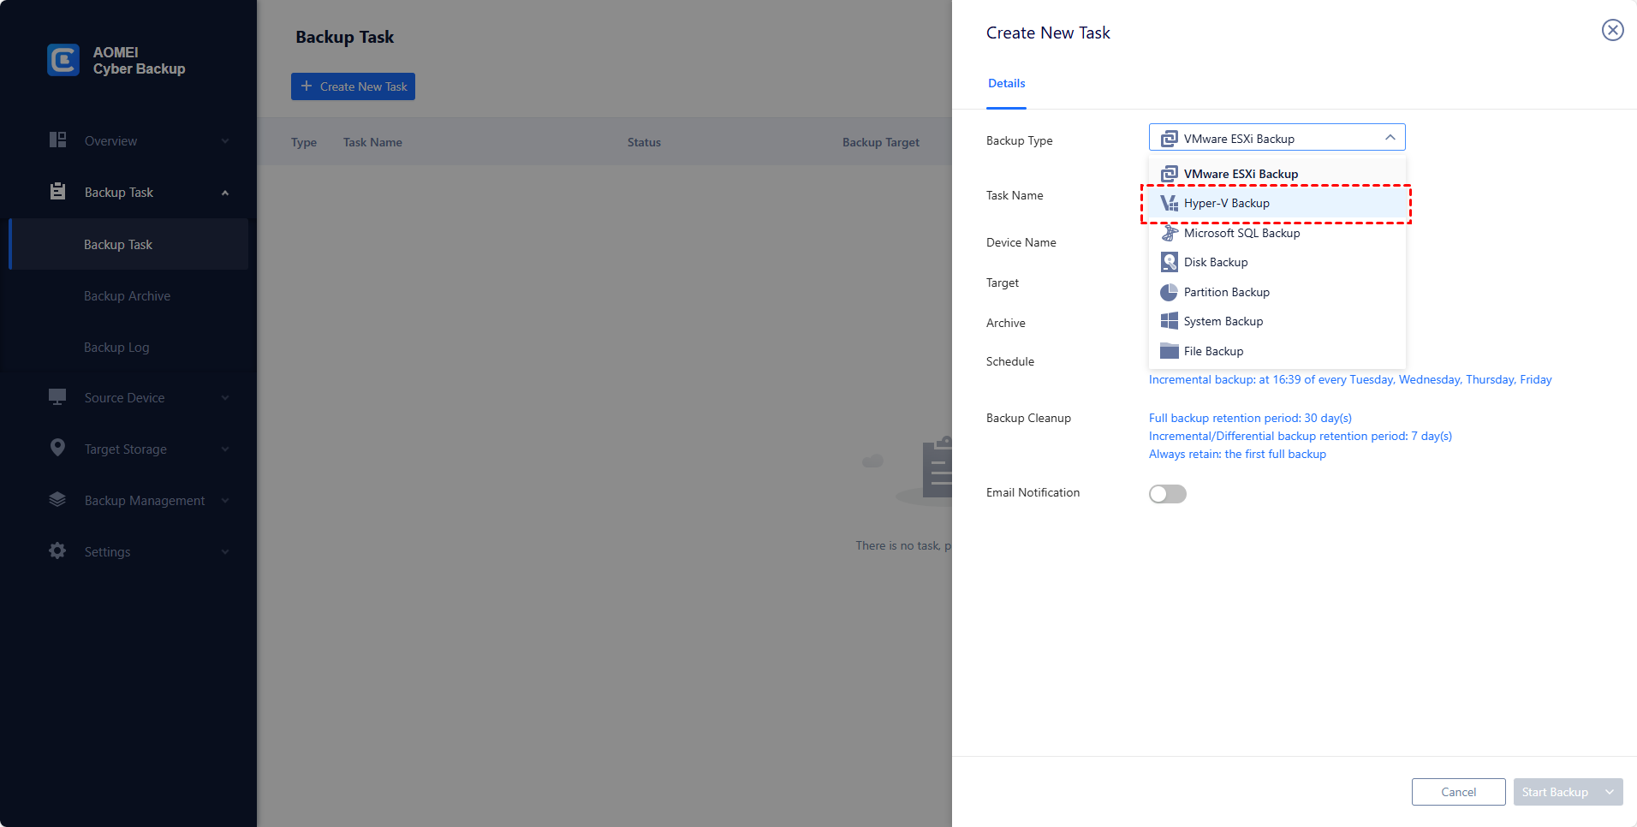Select Hyper-V Backup from the list
This screenshot has width=1637, height=827.
point(1277,203)
